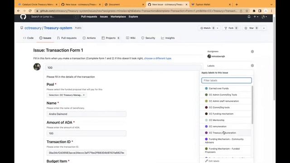
Task: Click Marketplace in top navigation
Action: pos(118,17)
